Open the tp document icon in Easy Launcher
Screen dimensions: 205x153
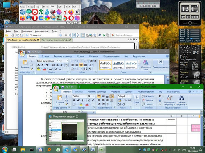[x=77, y=12]
